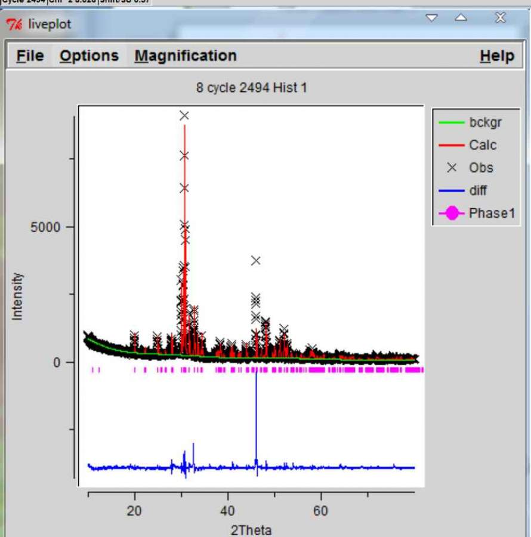Click the Obs cross marker legend entry
Image resolution: width=531 pixels, height=537 pixels.
pyautogui.click(x=470, y=168)
